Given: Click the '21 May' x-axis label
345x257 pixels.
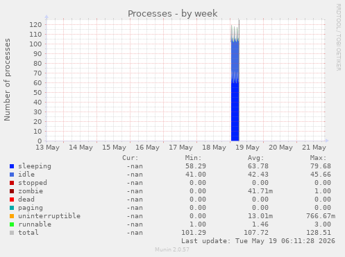Looking at the screenshot, I should point(314,148).
